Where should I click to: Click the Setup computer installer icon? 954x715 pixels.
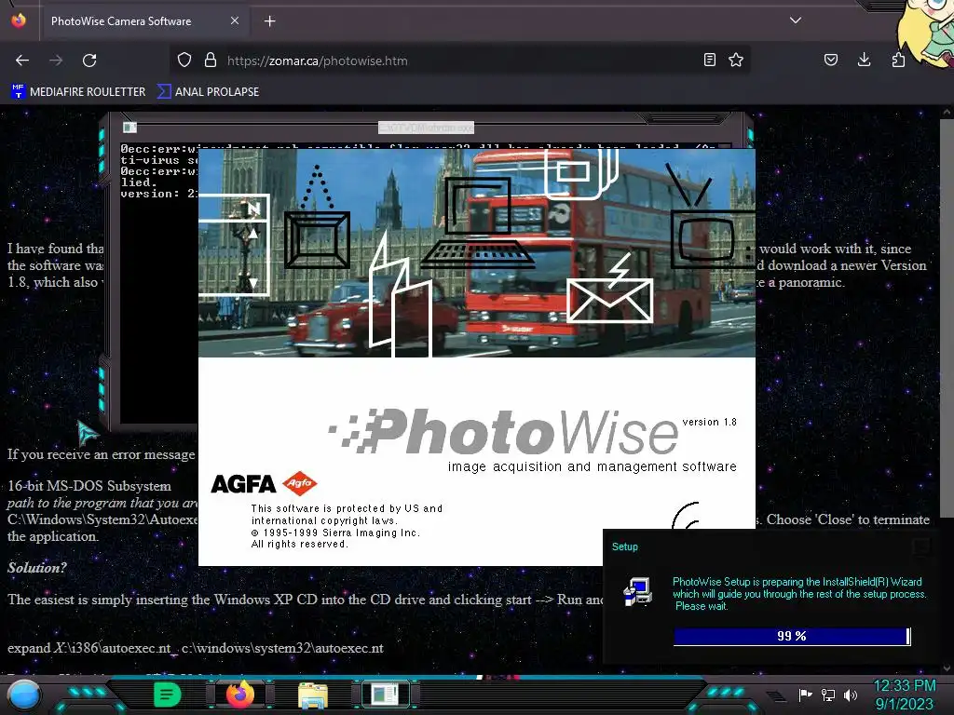(x=637, y=592)
